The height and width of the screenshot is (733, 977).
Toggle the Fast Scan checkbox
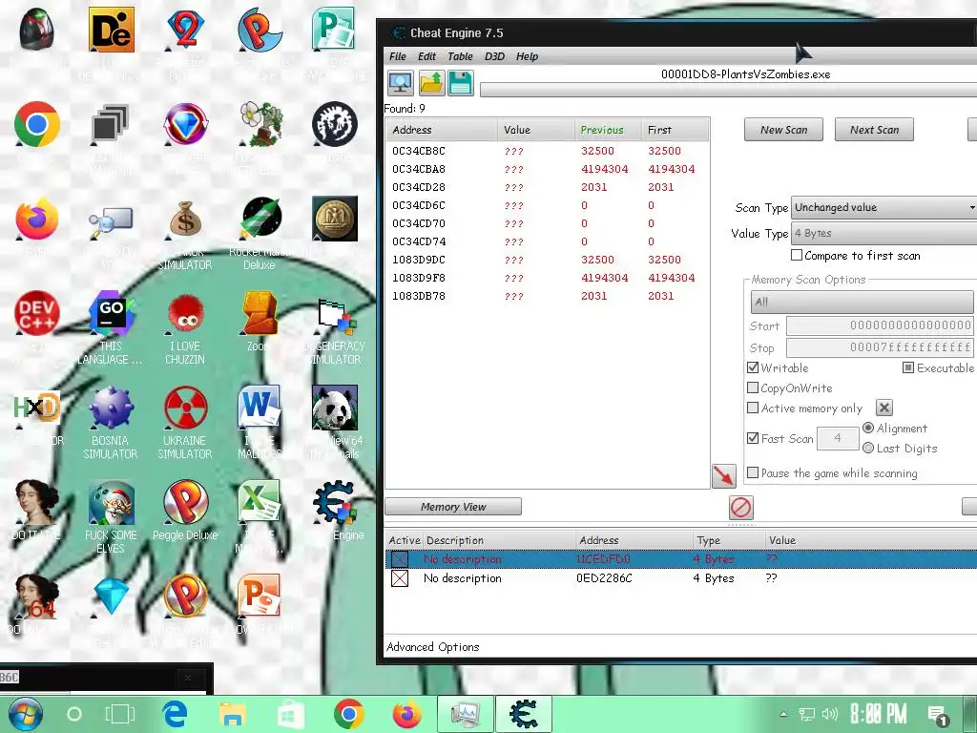click(x=753, y=438)
